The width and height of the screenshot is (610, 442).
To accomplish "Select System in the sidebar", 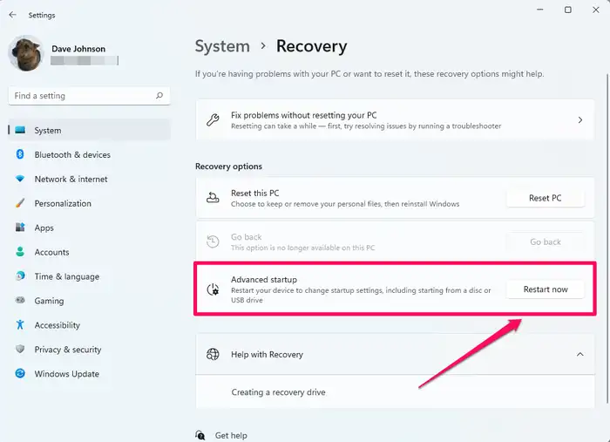I will coord(48,131).
